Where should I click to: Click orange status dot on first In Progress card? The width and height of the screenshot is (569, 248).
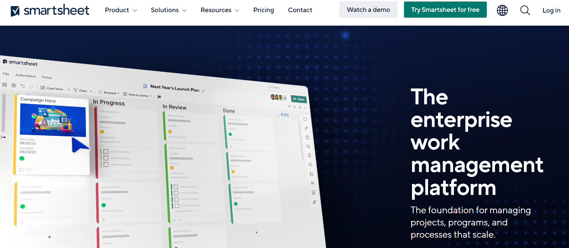click(x=102, y=132)
